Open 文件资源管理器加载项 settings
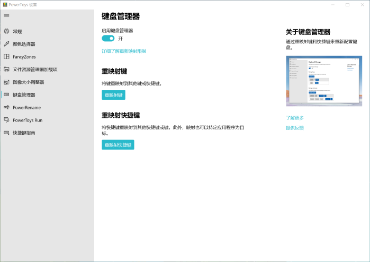 [47, 69]
